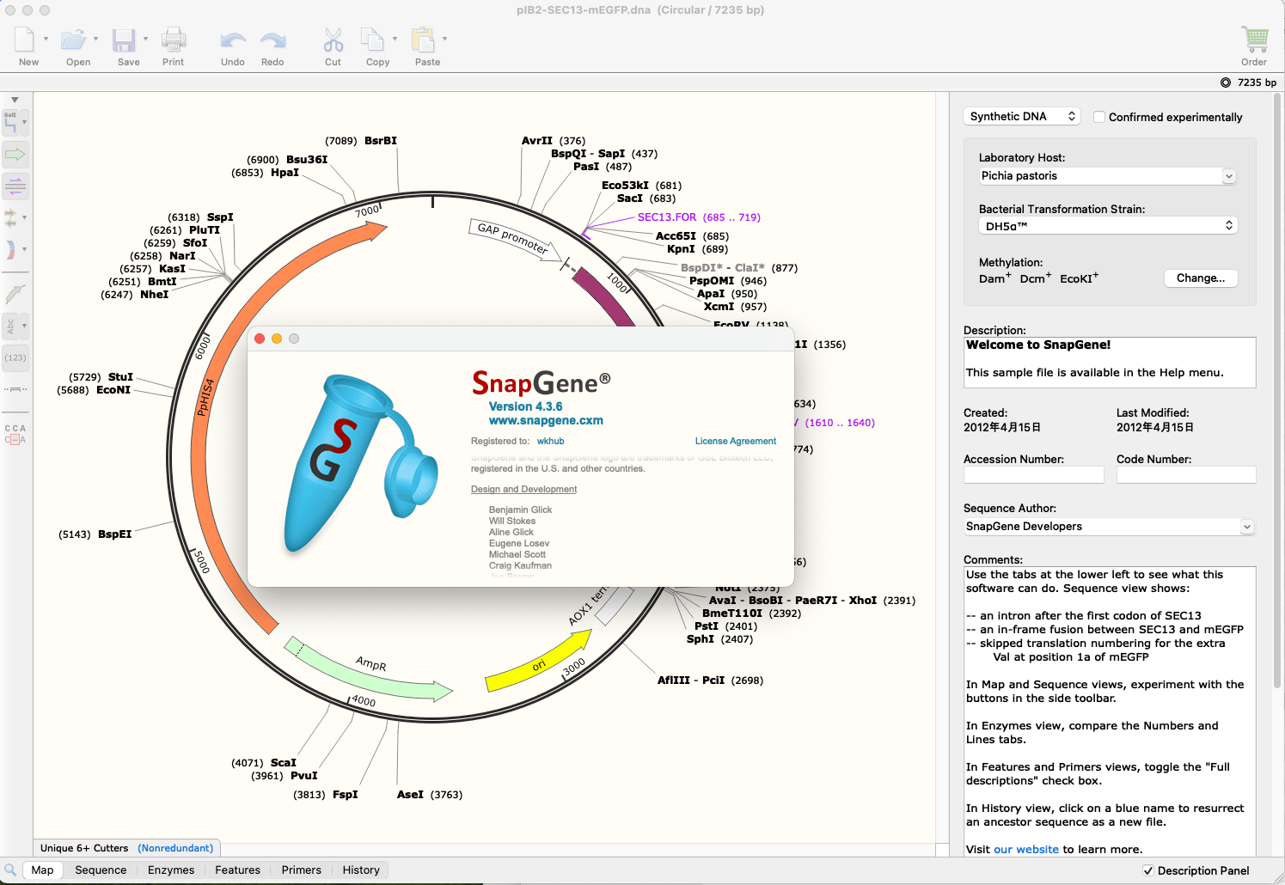Open the Save button dropdown arrow
The height and width of the screenshot is (885, 1285).
[x=145, y=39]
